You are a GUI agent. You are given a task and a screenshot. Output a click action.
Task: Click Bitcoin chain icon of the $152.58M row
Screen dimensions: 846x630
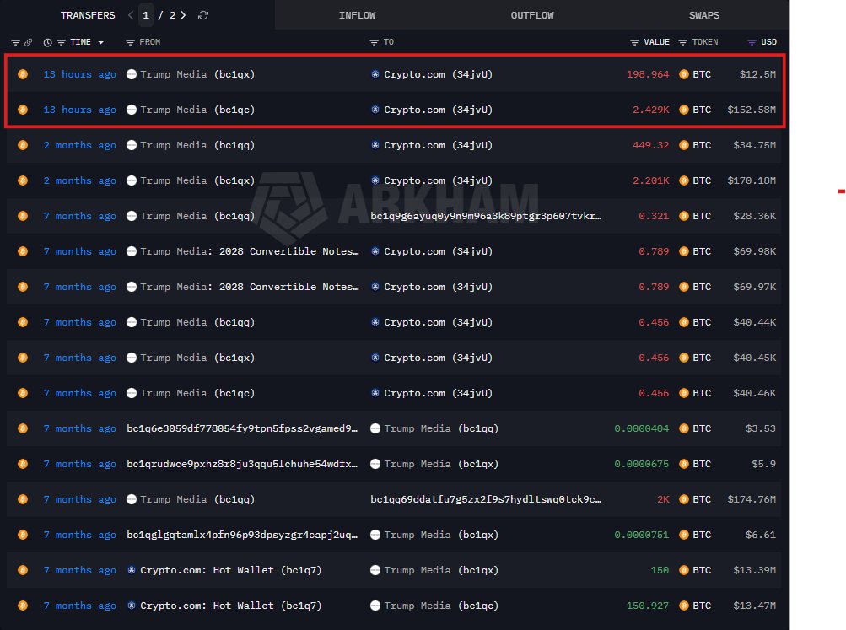point(23,110)
